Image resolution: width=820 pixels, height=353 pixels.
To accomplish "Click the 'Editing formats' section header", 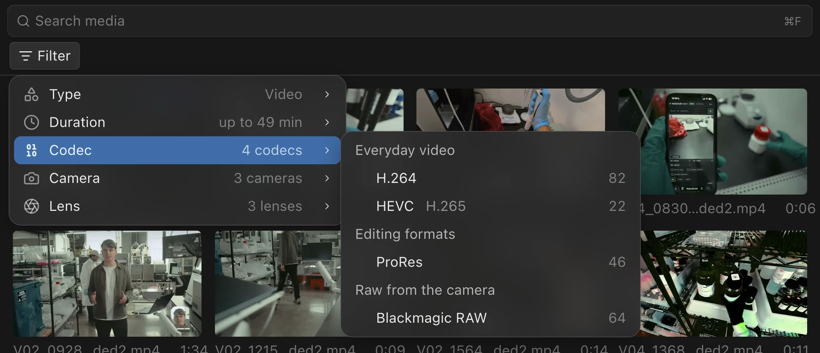I will pos(405,234).
